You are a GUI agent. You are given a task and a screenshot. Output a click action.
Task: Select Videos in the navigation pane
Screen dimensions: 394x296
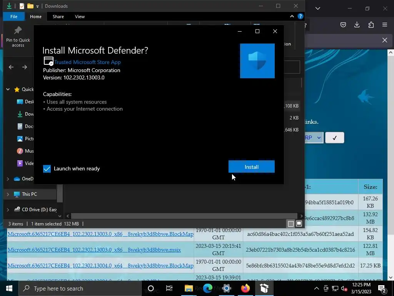[25, 163]
